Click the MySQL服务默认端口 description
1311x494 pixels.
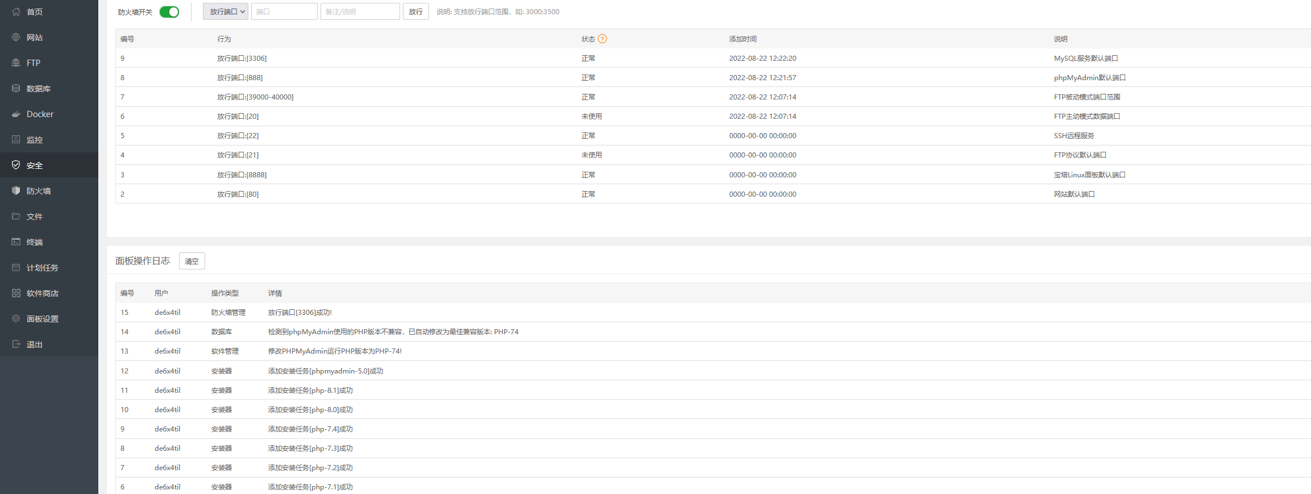(x=1086, y=58)
